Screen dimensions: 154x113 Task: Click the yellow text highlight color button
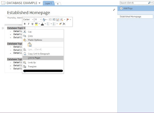pos(36,24)
